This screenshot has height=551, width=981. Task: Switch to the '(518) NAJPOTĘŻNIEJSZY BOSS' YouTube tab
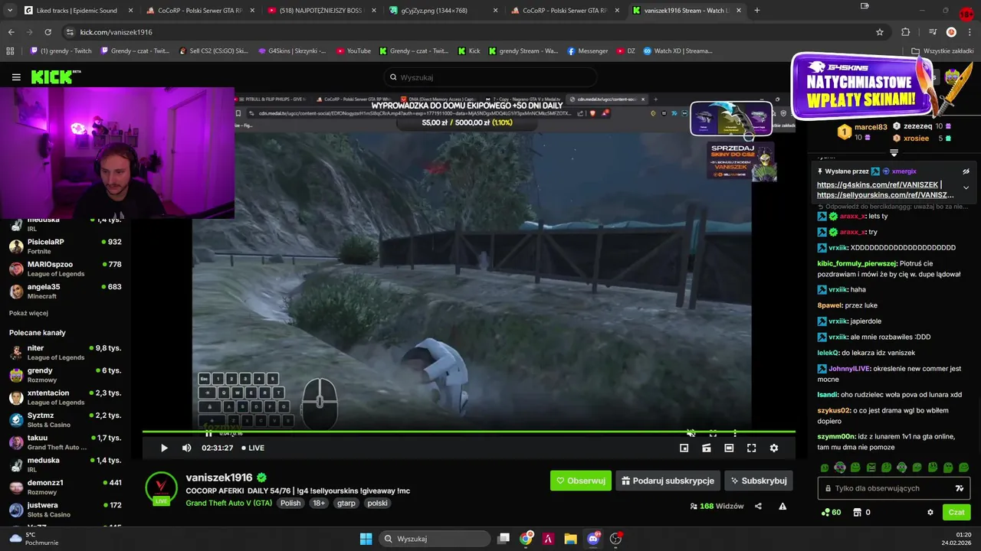tap(320, 11)
